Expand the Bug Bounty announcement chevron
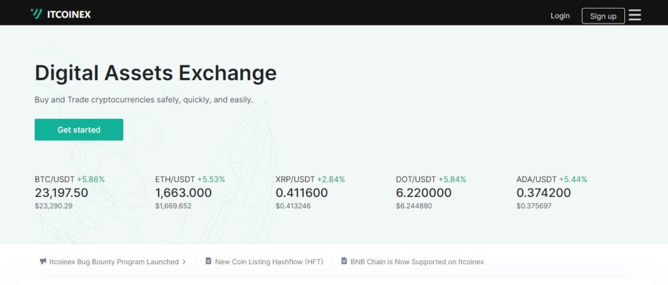Screen dimensions: 668x285 pos(184,262)
